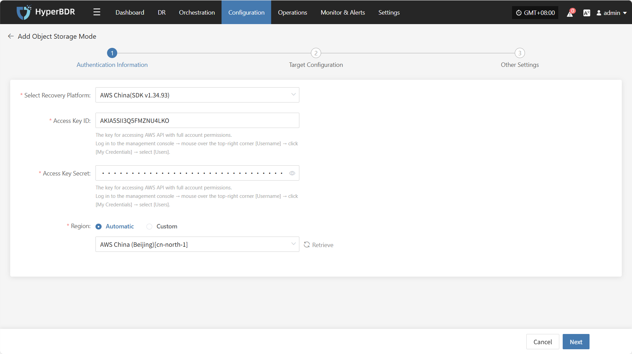
Task: Open the Select Recovery Platform dropdown
Action: [x=197, y=95]
